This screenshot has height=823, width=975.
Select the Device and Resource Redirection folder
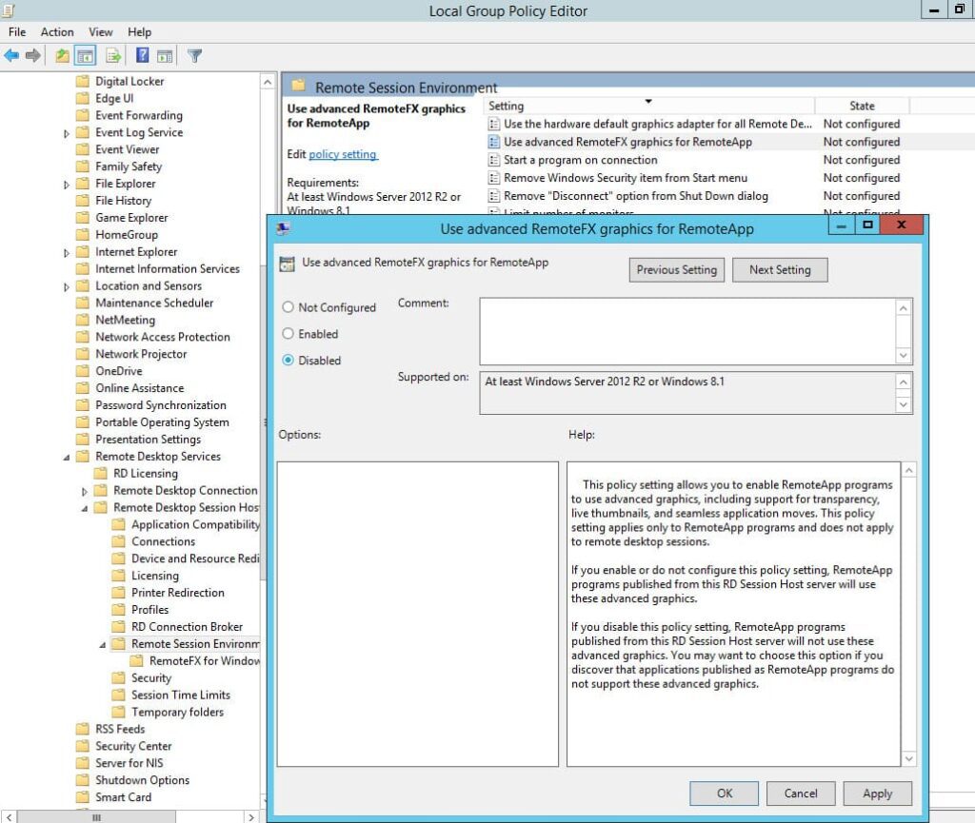pos(195,559)
